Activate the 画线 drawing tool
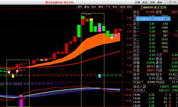 [x=101, y=7]
